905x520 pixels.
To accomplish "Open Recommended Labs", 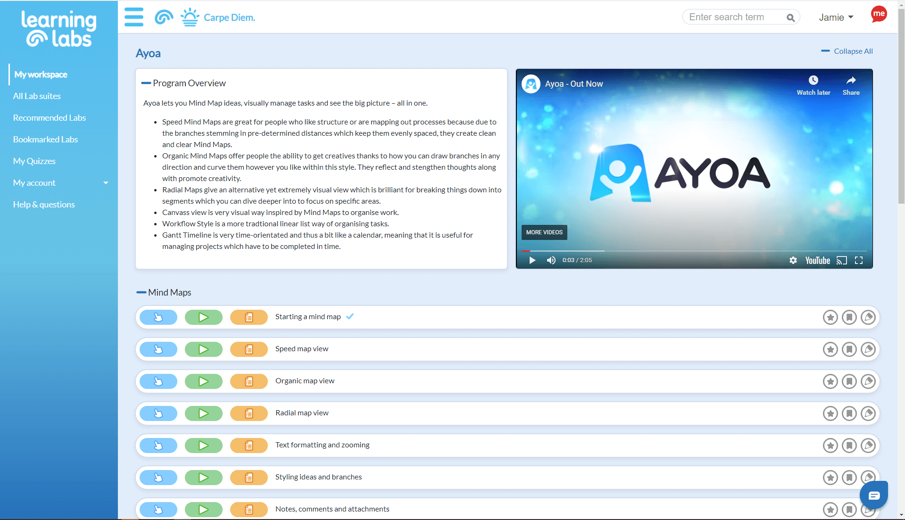I will (50, 118).
